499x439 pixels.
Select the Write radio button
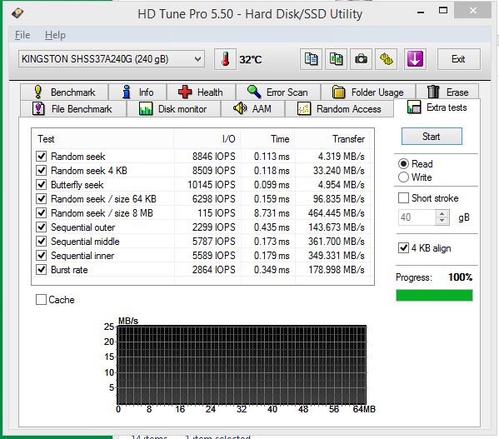point(403,177)
